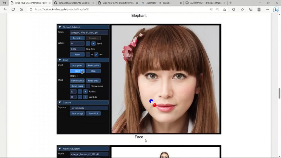Click the Start drag button
The image size is (281, 158).
pos(77,71)
